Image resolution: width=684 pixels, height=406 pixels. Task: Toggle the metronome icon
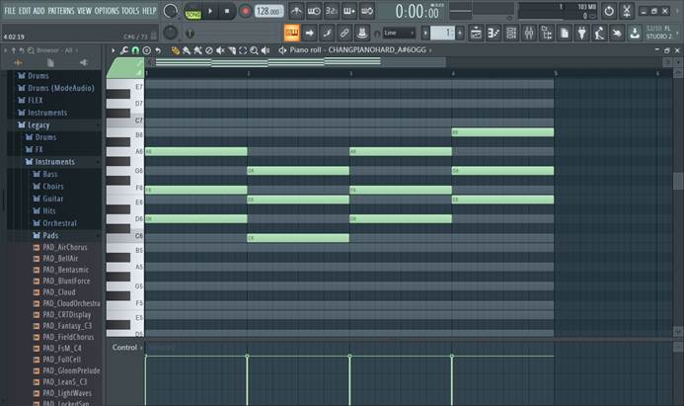tap(297, 11)
